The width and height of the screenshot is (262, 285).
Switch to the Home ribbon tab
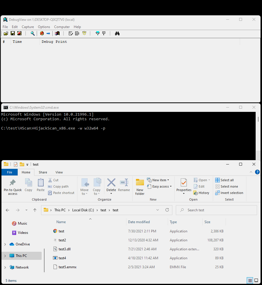(26, 172)
